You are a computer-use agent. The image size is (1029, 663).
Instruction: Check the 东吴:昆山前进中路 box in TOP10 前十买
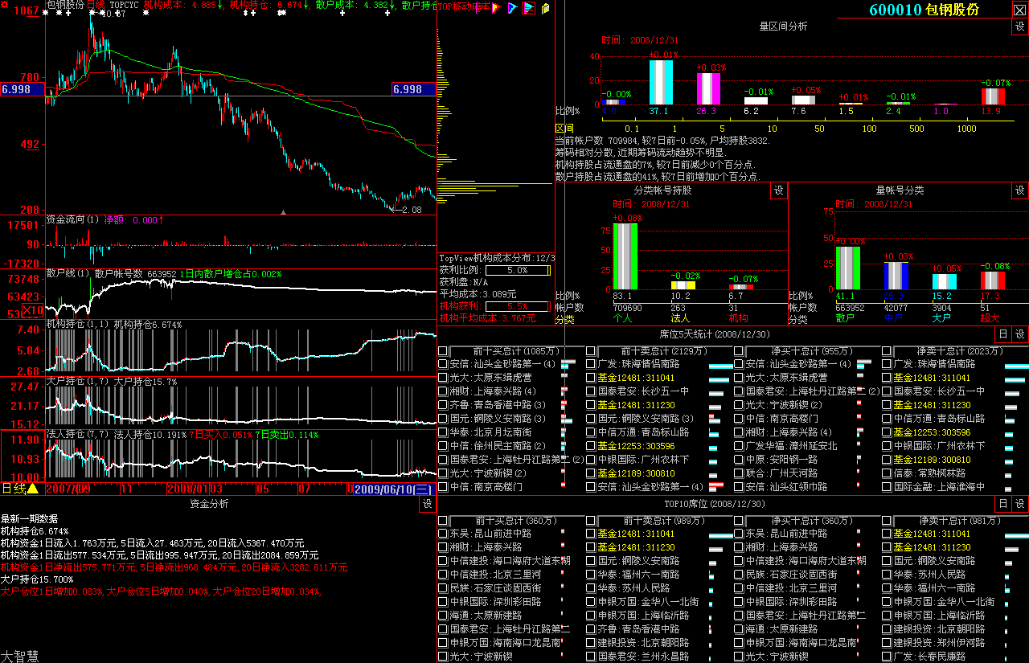pos(443,534)
